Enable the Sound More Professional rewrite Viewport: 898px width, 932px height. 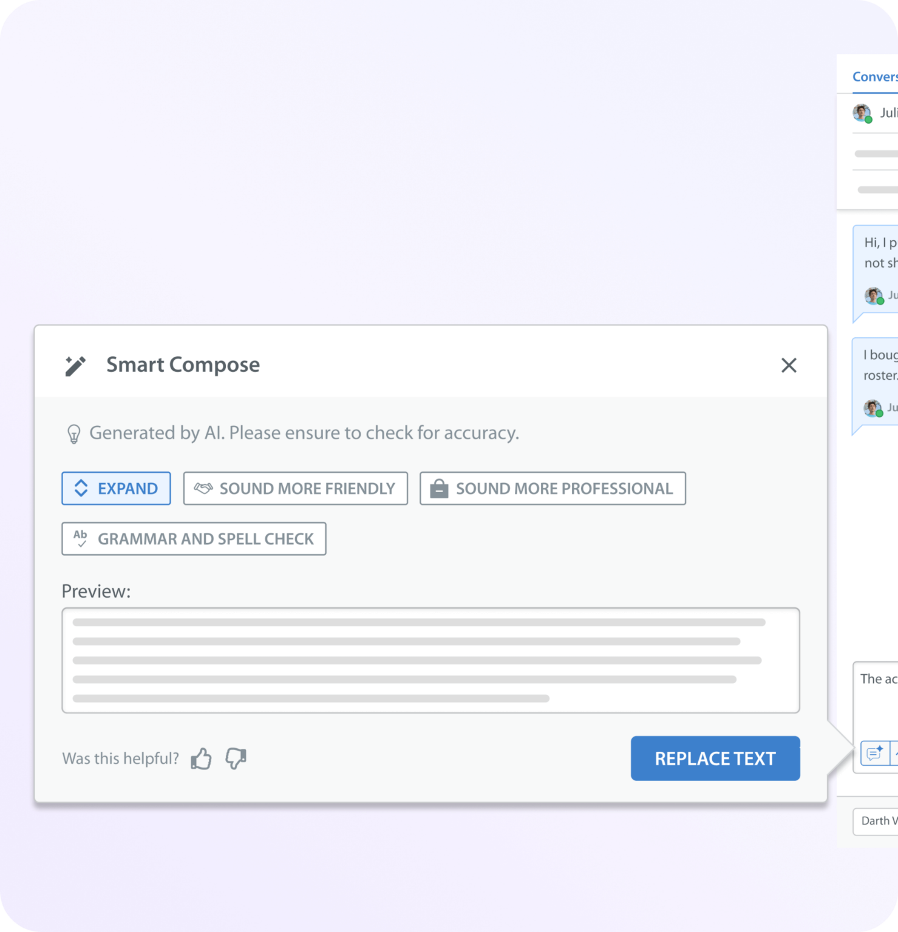coord(552,488)
